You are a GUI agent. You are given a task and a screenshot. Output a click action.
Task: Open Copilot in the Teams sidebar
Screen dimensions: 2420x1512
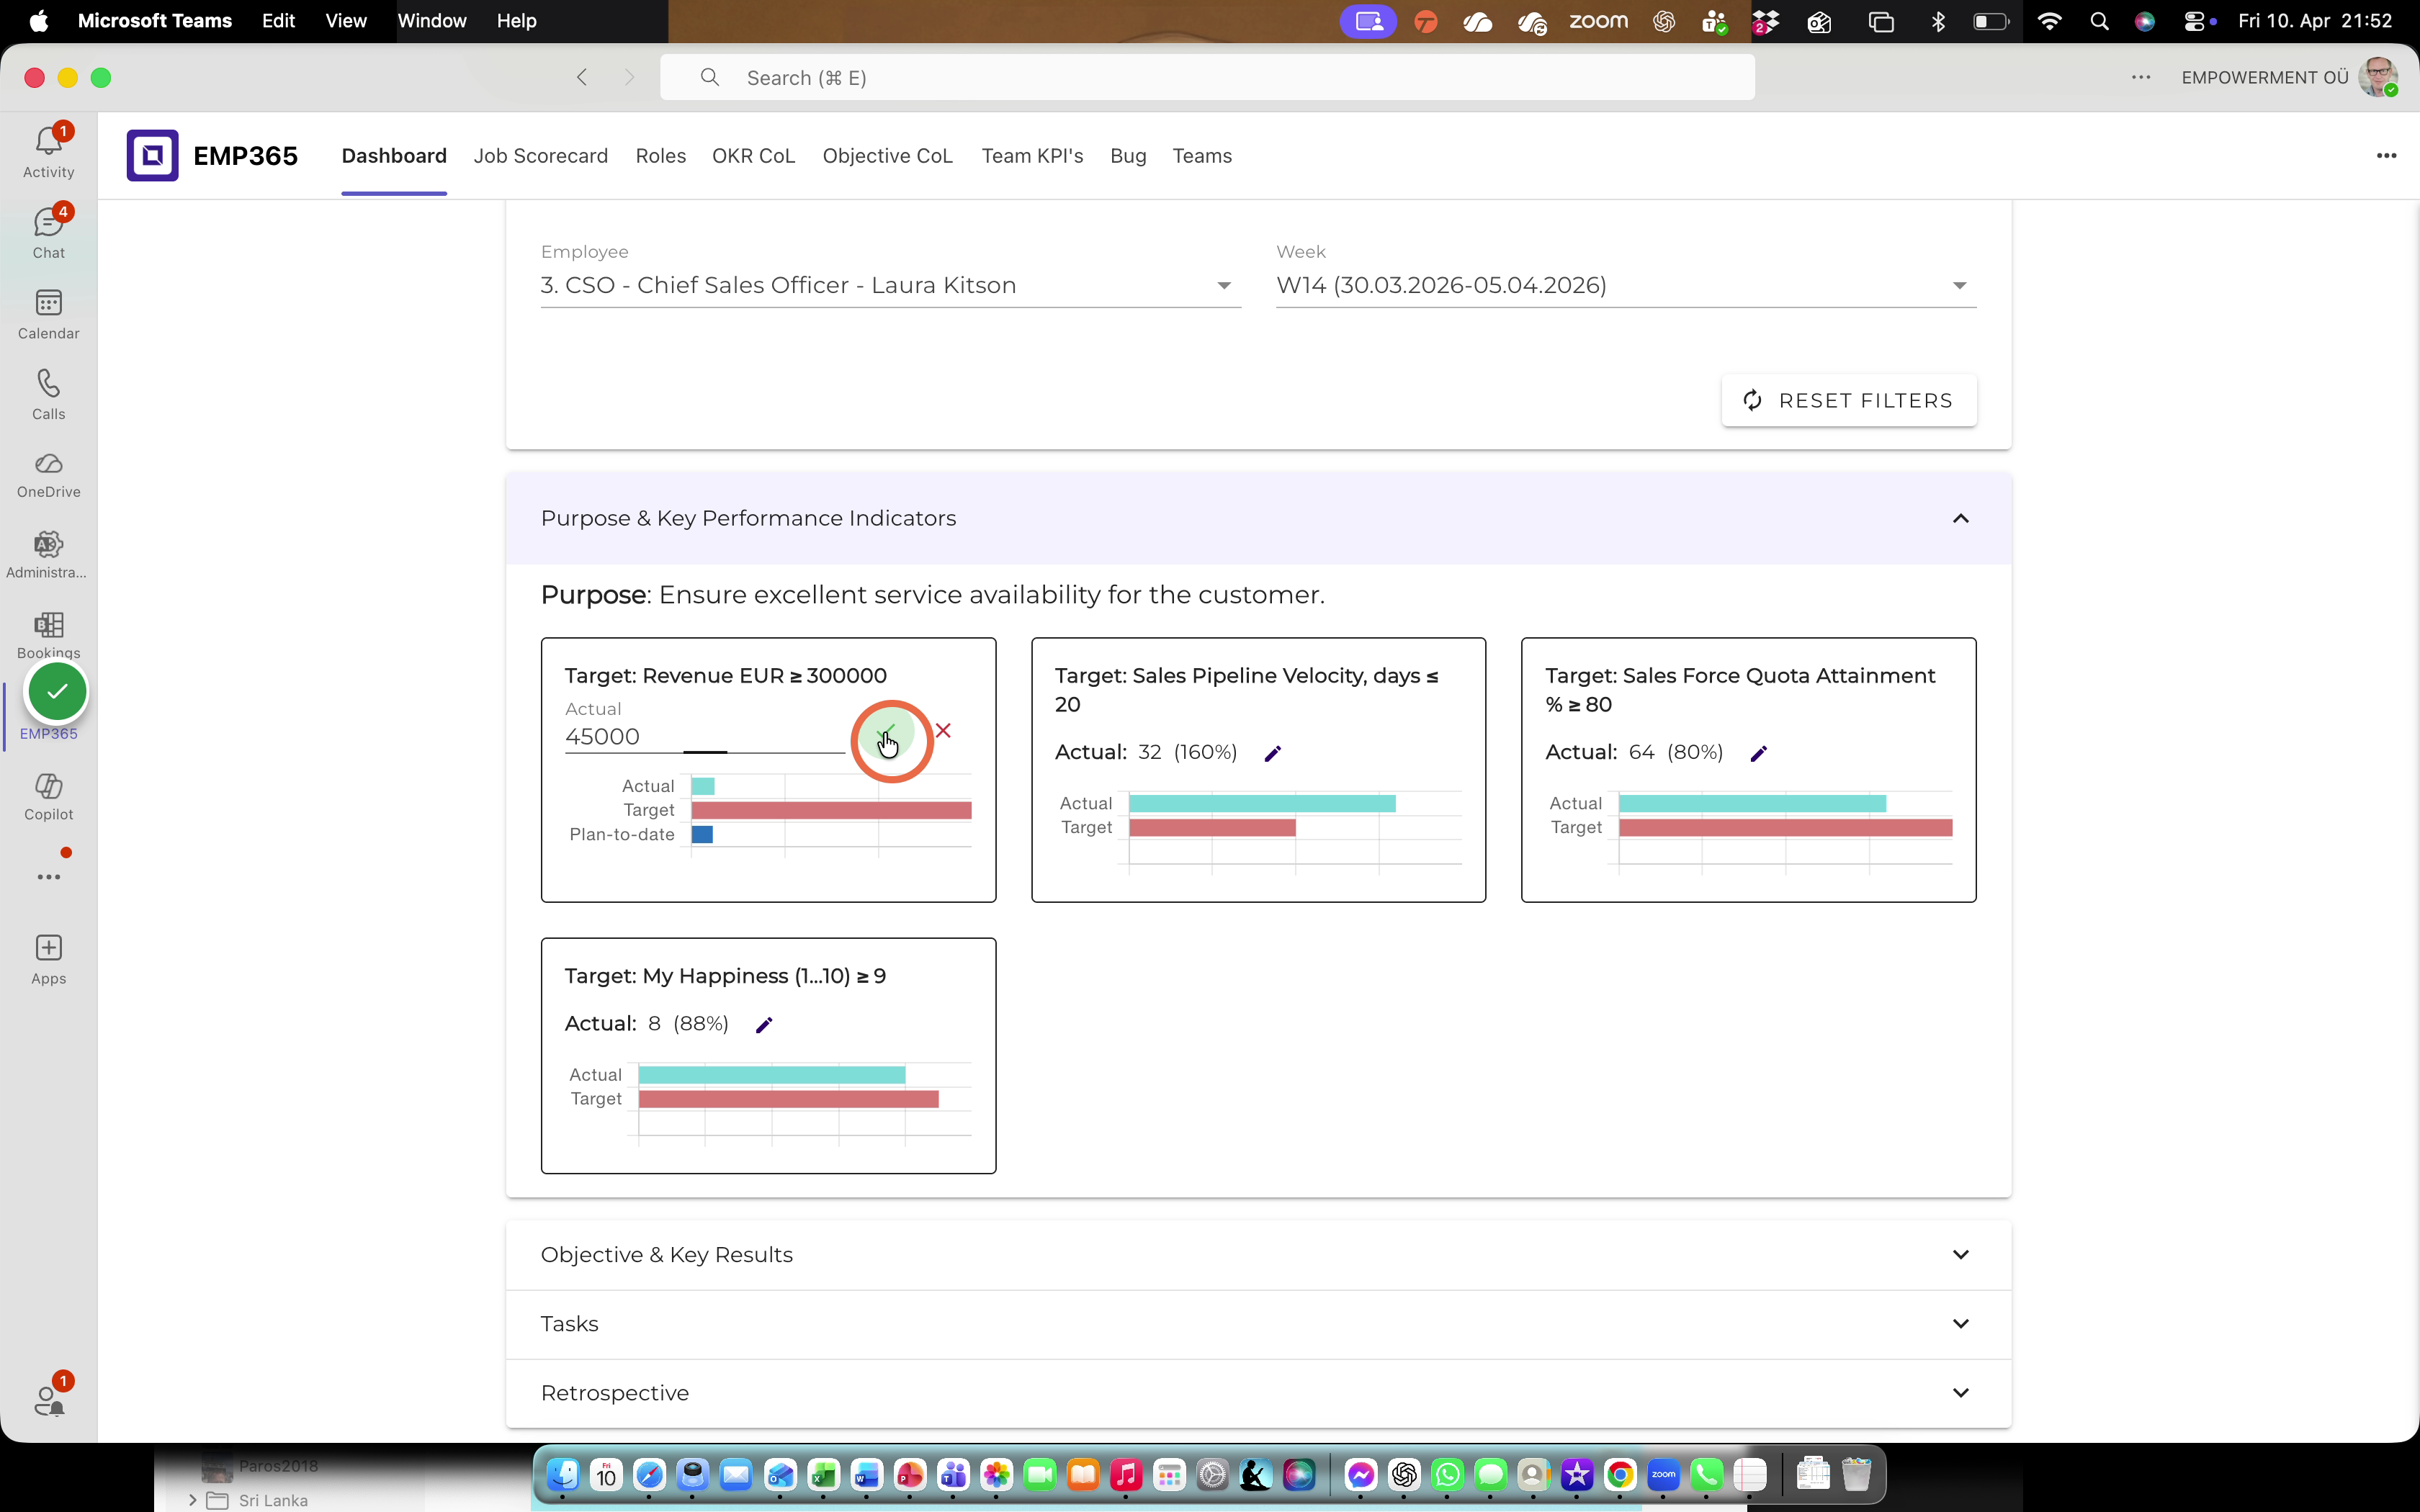48,797
